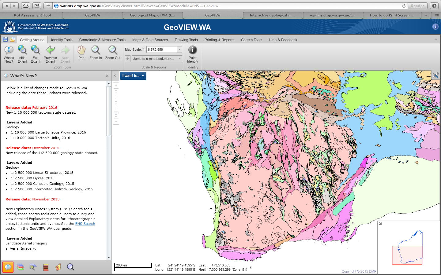Screen dimensions: 441x275
Task: Open the map tools wrench icon
Action: [x=436, y=75]
